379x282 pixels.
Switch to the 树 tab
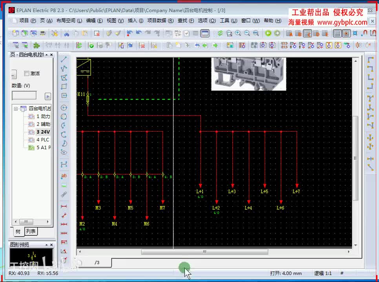[x=18, y=231]
